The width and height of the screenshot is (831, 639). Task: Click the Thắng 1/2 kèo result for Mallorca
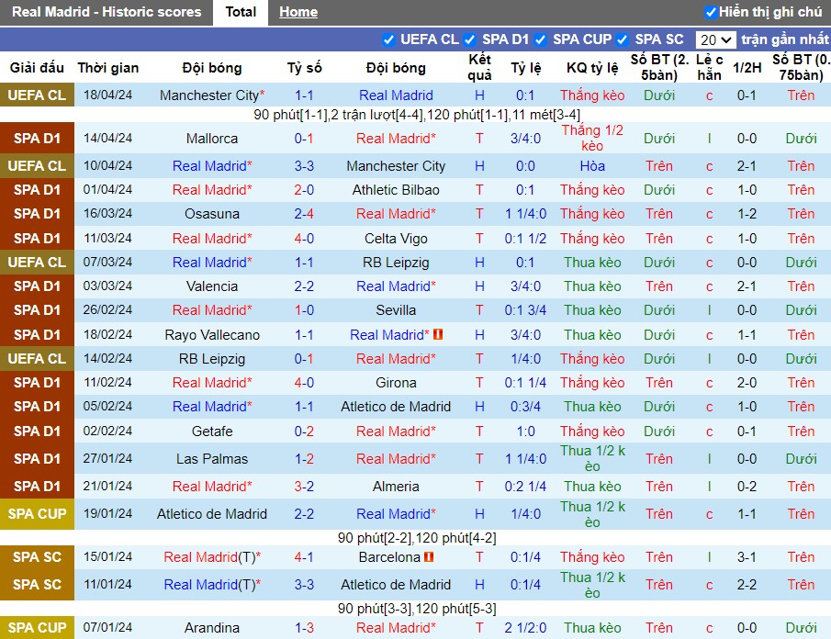[x=592, y=139]
